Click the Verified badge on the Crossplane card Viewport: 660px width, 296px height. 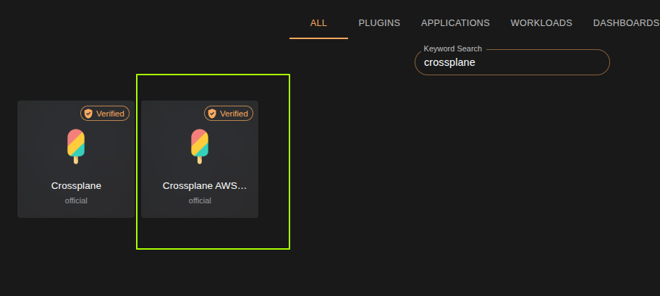click(105, 114)
